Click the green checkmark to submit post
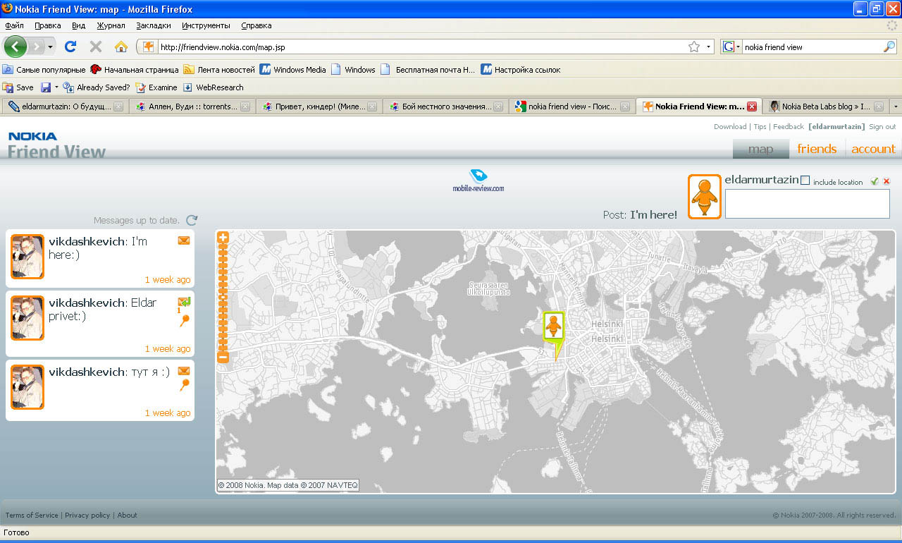The height and width of the screenshot is (543, 902). (875, 181)
